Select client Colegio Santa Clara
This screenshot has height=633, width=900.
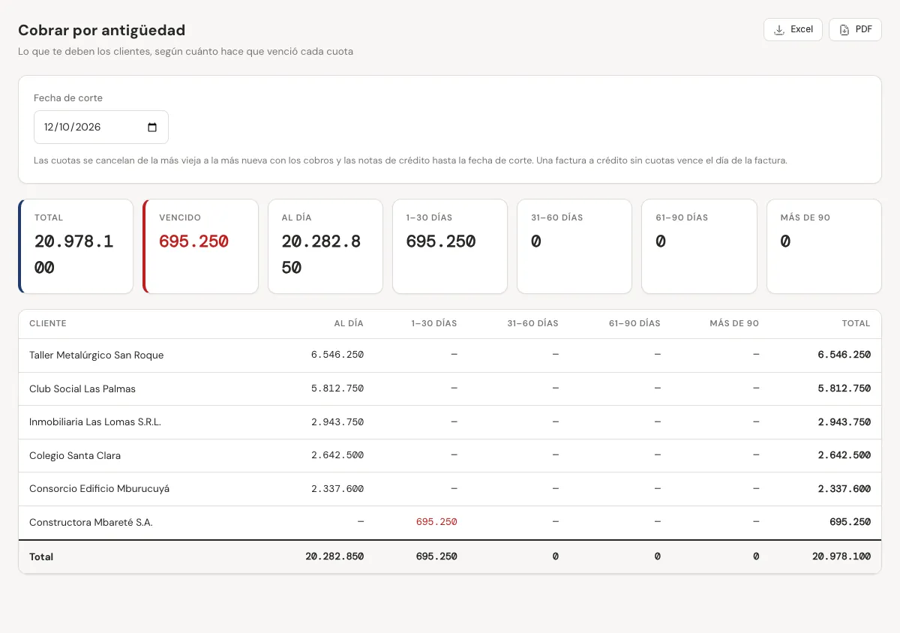(75, 456)
